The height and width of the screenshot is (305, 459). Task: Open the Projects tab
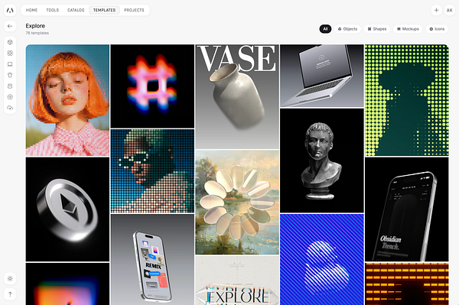click(x=134, y=10)
